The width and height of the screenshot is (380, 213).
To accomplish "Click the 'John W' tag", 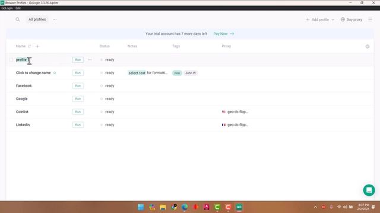I will (x=191, y=73).
